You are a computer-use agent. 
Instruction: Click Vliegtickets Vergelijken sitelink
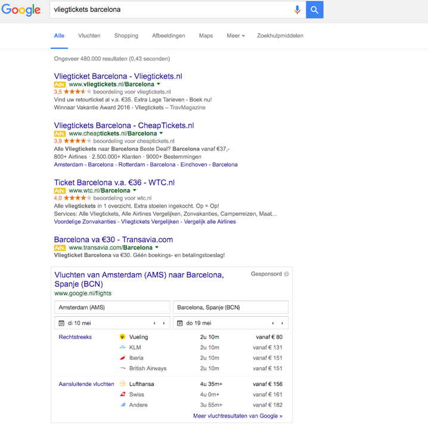coord(150,222)
